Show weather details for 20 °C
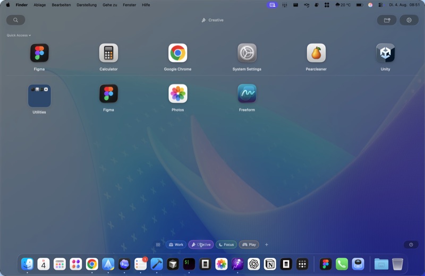The height and width of the screenshot is (276, 425). click(x=343, y=5)
